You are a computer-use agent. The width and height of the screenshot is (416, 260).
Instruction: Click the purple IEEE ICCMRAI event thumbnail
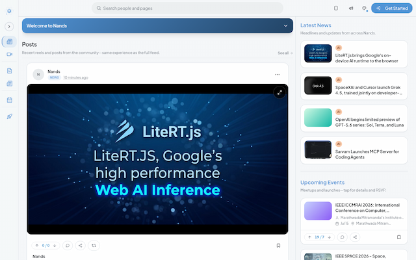pos(318,211)
